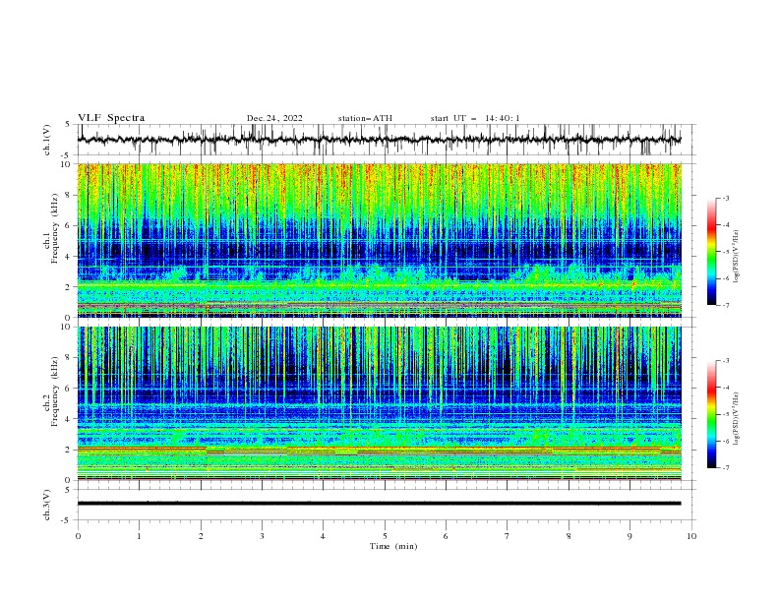Click time axis tick label "2"
Viewport: 779px width, 602px height.
click(201, 536)
